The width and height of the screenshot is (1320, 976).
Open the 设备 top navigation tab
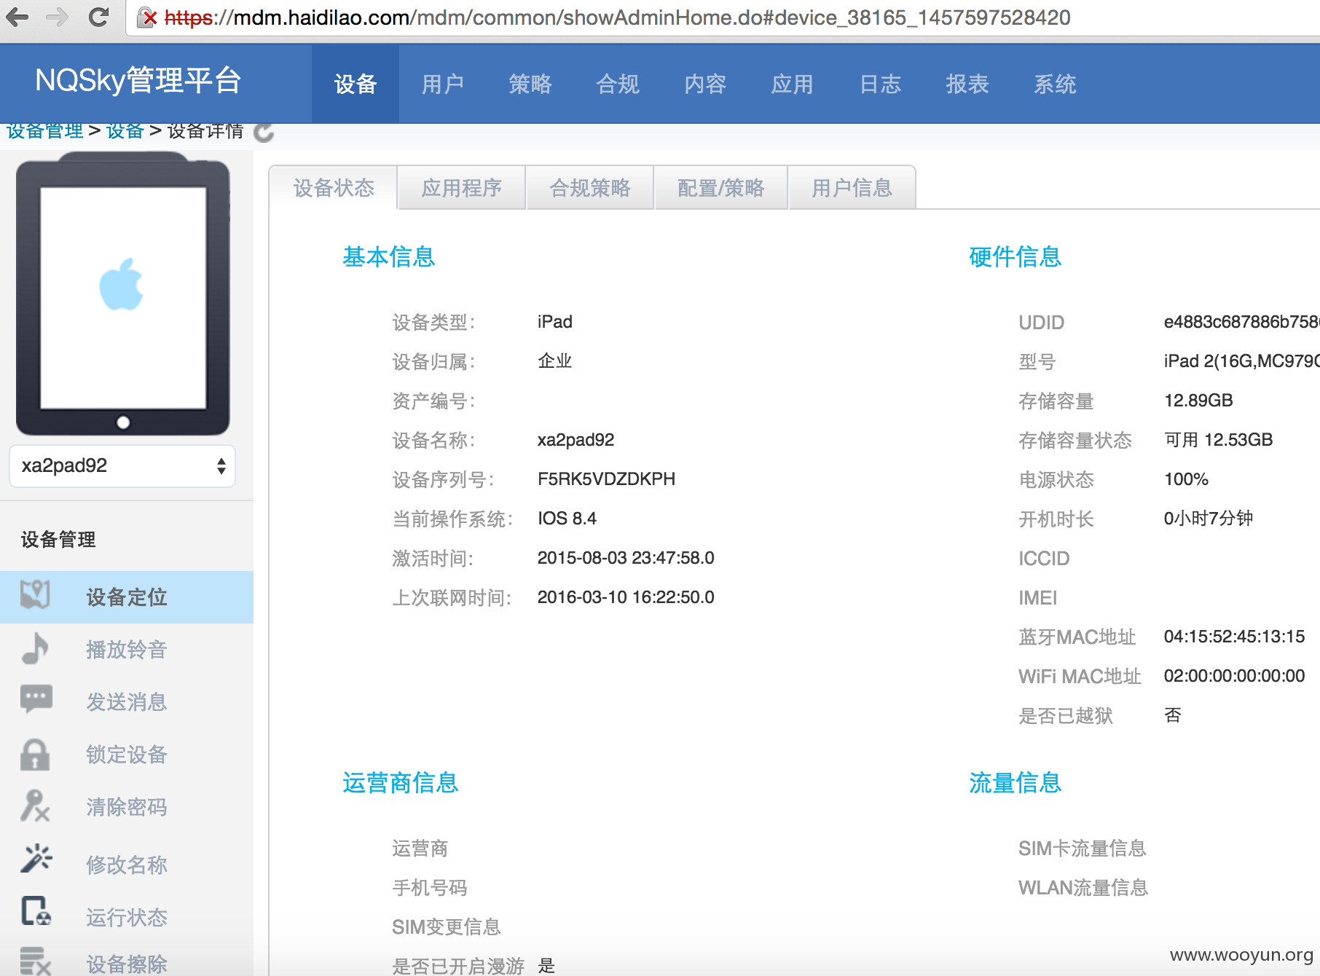(x=355, y=84)
